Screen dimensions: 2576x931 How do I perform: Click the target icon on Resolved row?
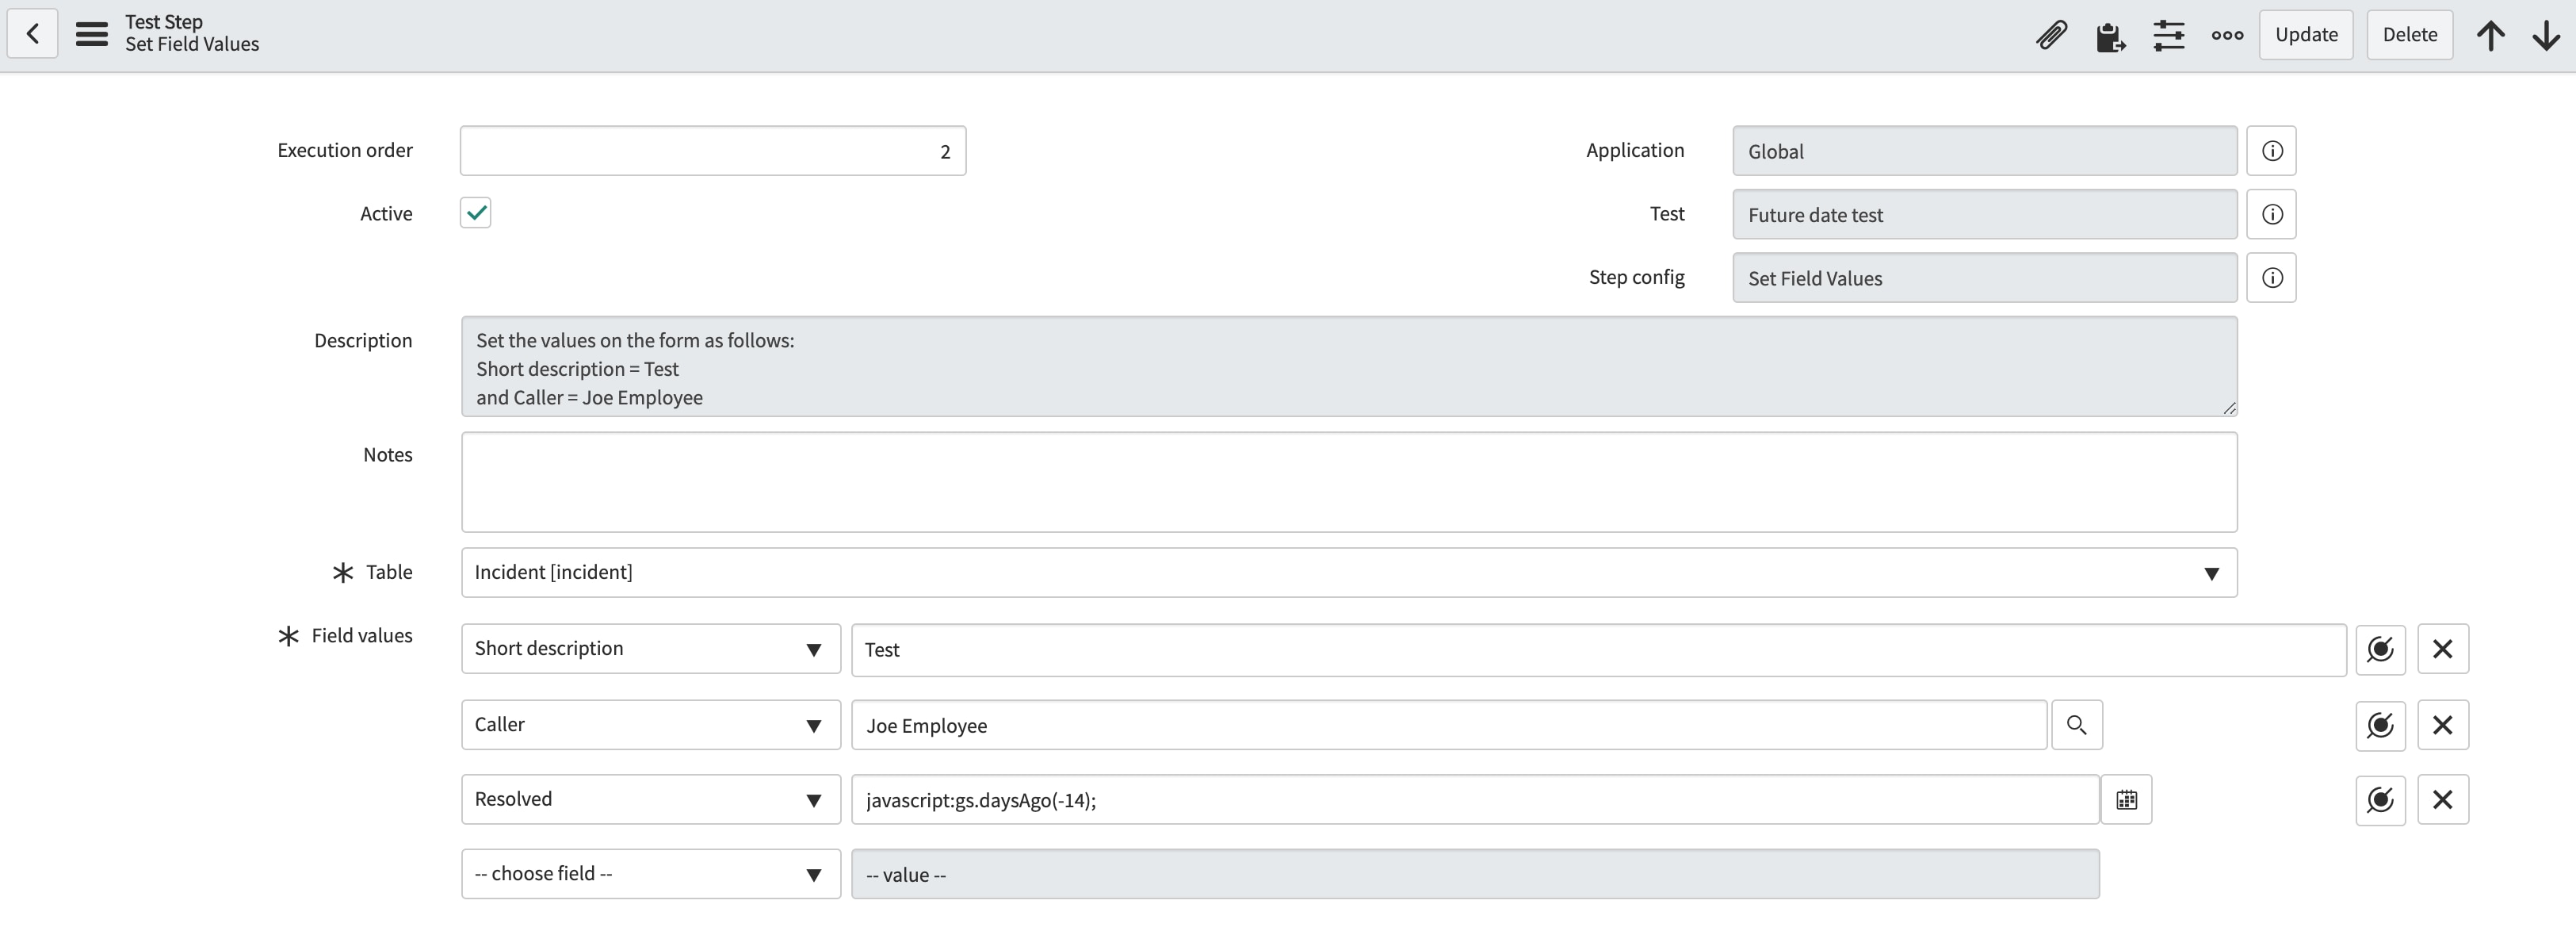(2380, 800)
